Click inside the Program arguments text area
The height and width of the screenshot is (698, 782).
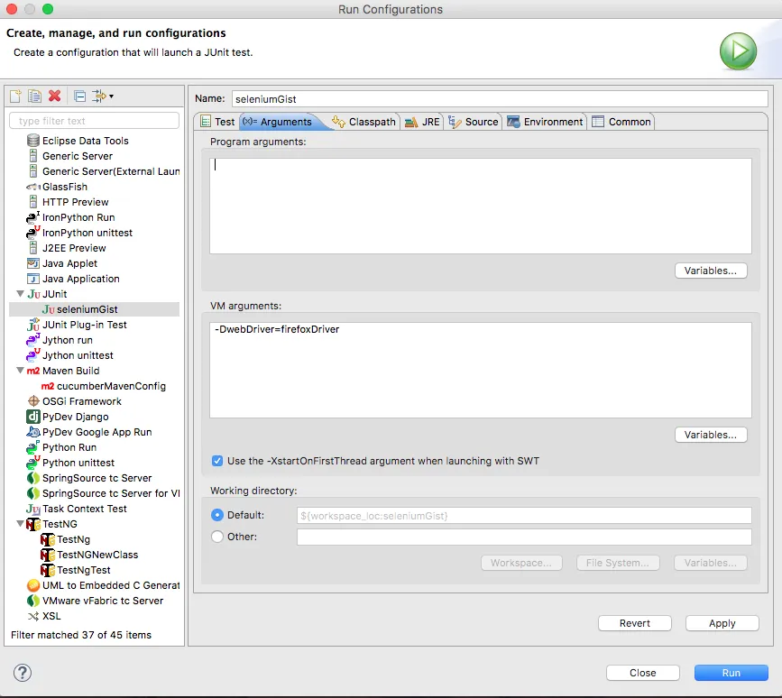point(480,206)
